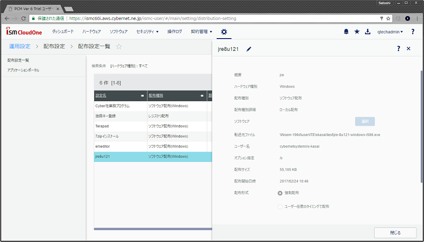
Task: Click the 選択 button next to ソフトウェア
Action: [365, 121]
